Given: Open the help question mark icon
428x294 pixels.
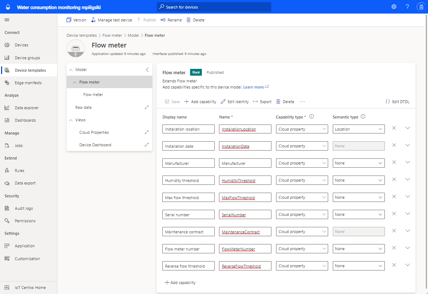Looking at the screenshot, I should (407, 7).
